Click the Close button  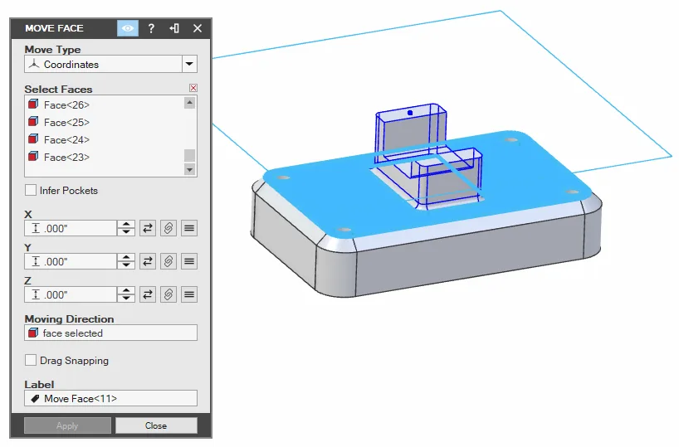pos(156,425)
